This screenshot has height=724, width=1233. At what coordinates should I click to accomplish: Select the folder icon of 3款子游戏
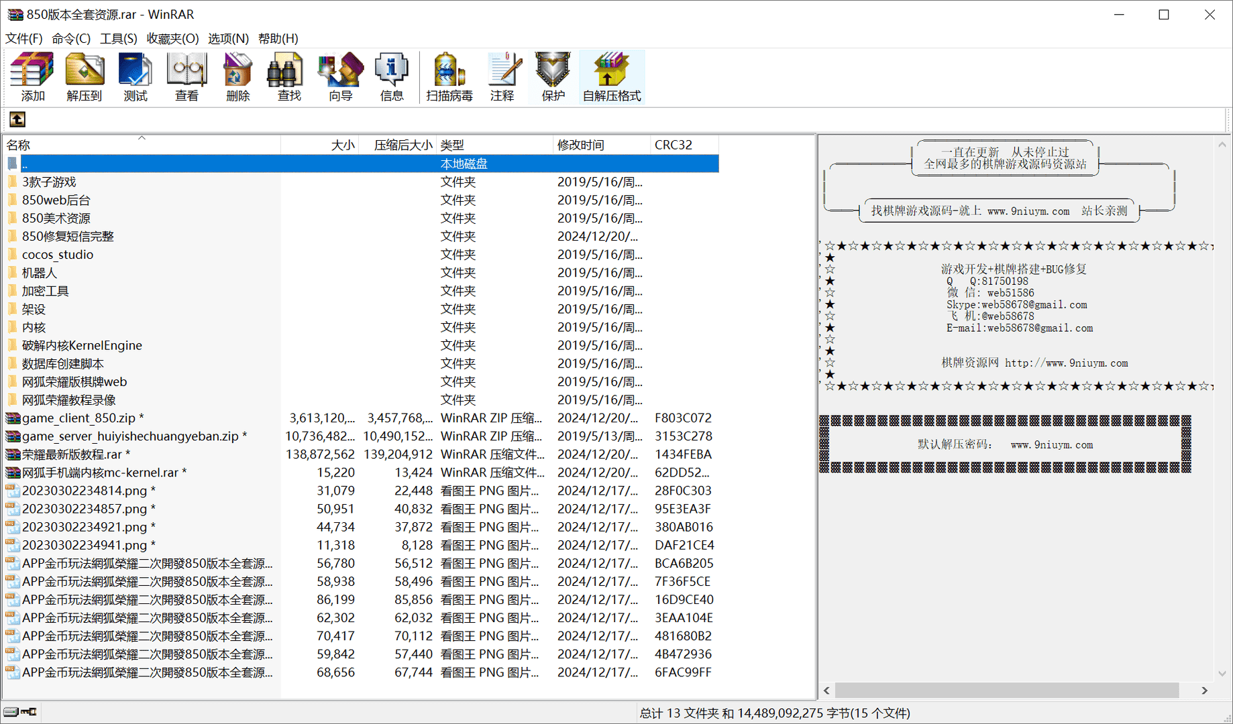(13, 182)
